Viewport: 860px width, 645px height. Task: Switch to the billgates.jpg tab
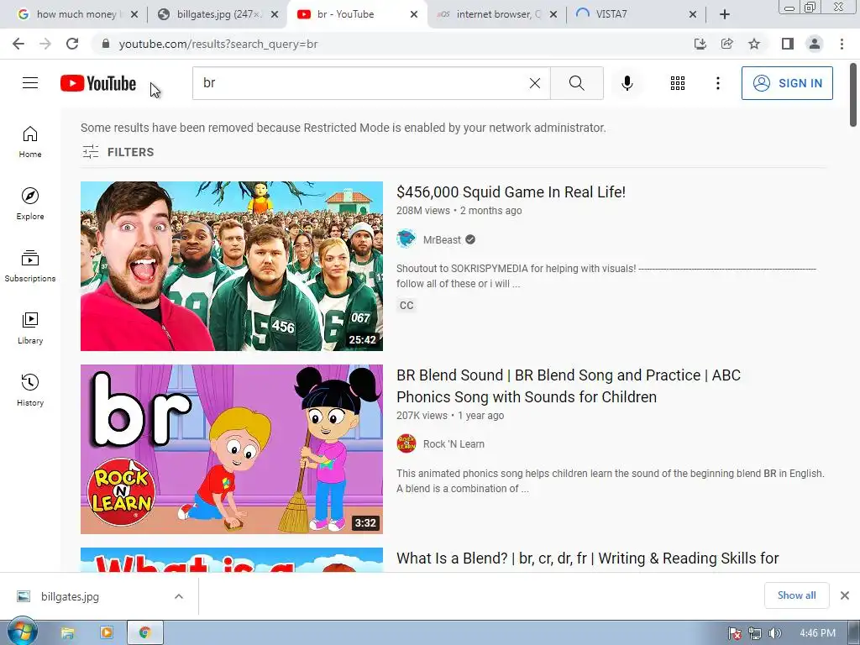217,14
